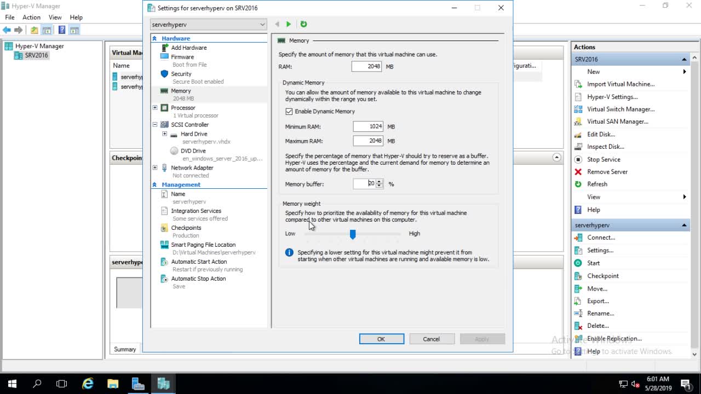Collapse the serverhyperv actions section
This screenshot has height=394, width=701.
coord(684,225)
